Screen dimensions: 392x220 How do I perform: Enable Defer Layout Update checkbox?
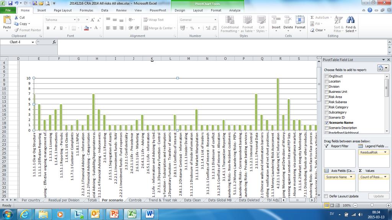click(326, 196)
